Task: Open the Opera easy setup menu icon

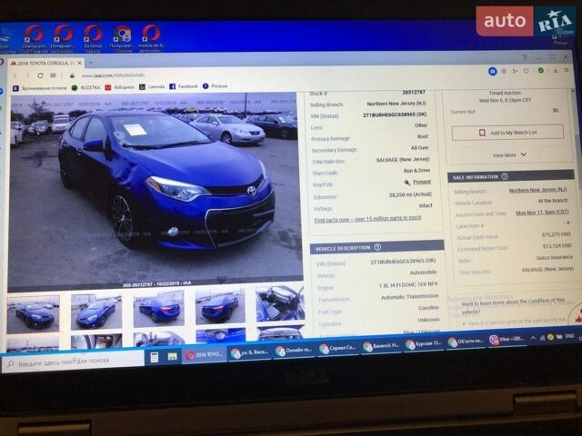Action: coord(567,70)
